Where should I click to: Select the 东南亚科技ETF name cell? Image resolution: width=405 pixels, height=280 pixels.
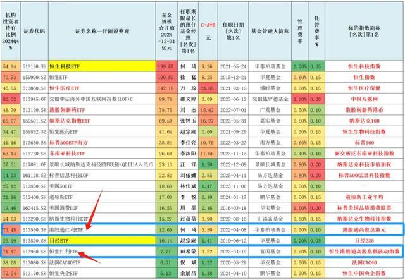coord(102,154)
